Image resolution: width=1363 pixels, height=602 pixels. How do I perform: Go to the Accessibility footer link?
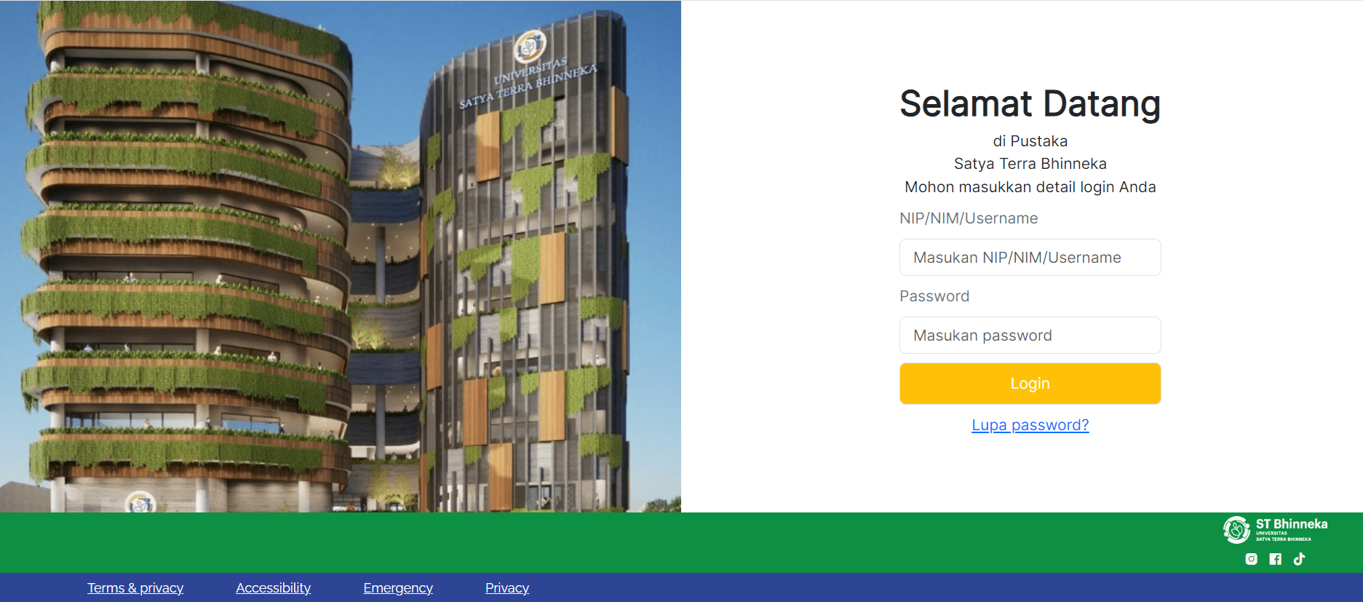point(273,588)
